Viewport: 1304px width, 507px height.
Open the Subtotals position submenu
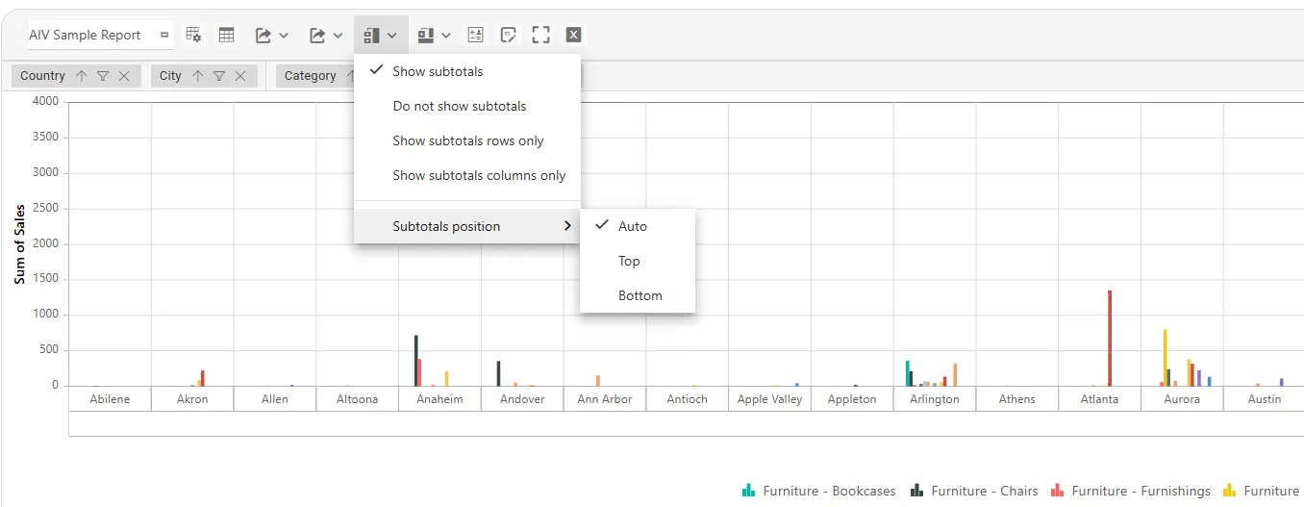(x=467, y=226)
